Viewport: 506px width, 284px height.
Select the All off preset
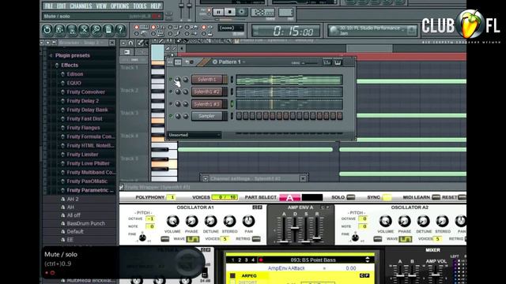(74, 215)
